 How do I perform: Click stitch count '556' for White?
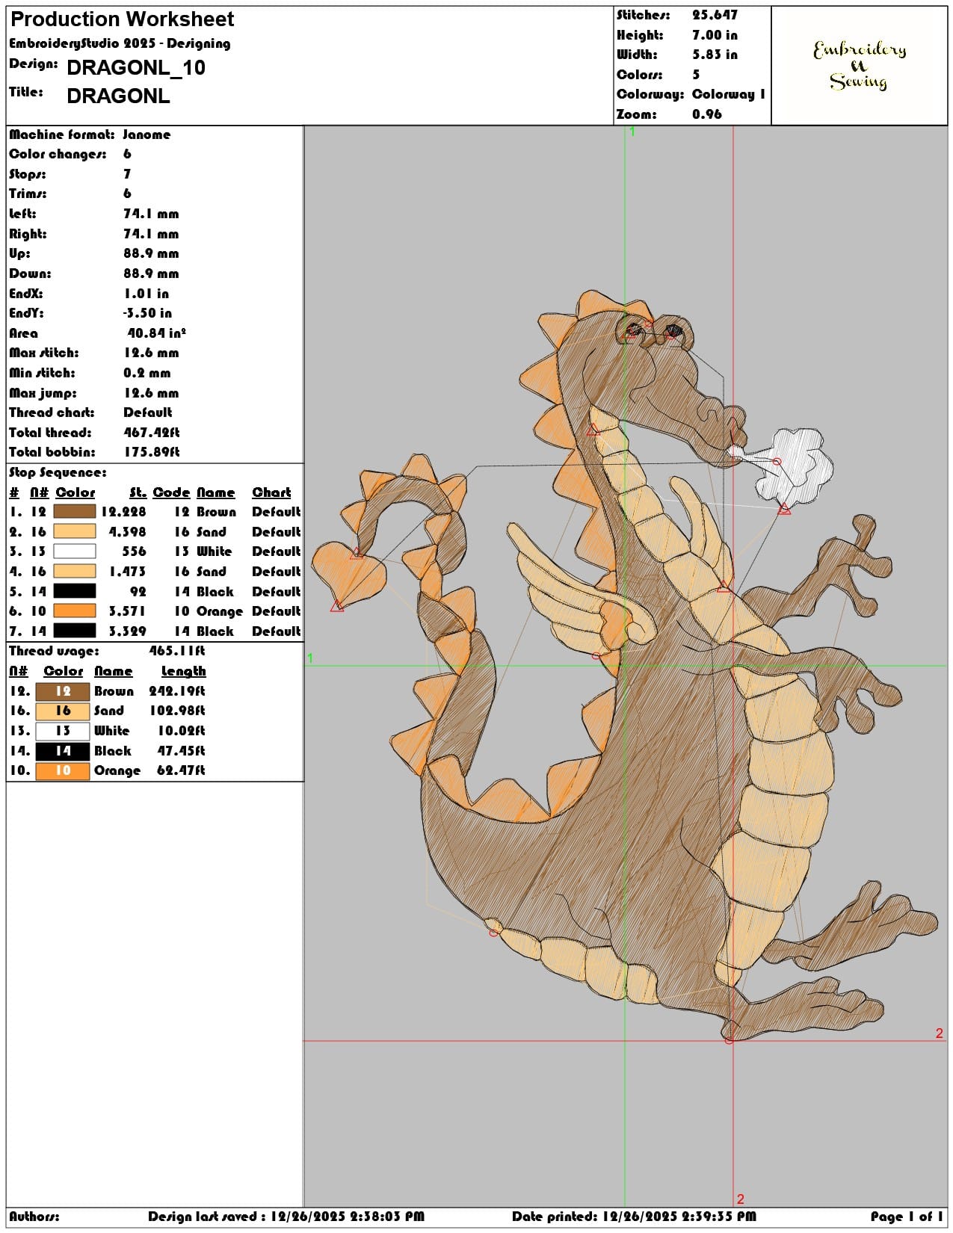tap(135, 551)
